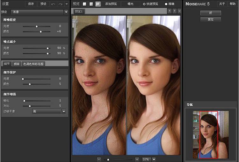
Task: Select the vertical split preview icon
Action: 98,4
